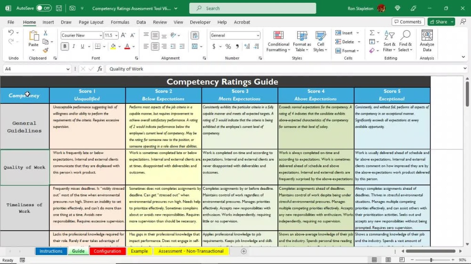Switch to Page Layout view icon
Viewport: 471px width, 264px height.
(388, 260)
